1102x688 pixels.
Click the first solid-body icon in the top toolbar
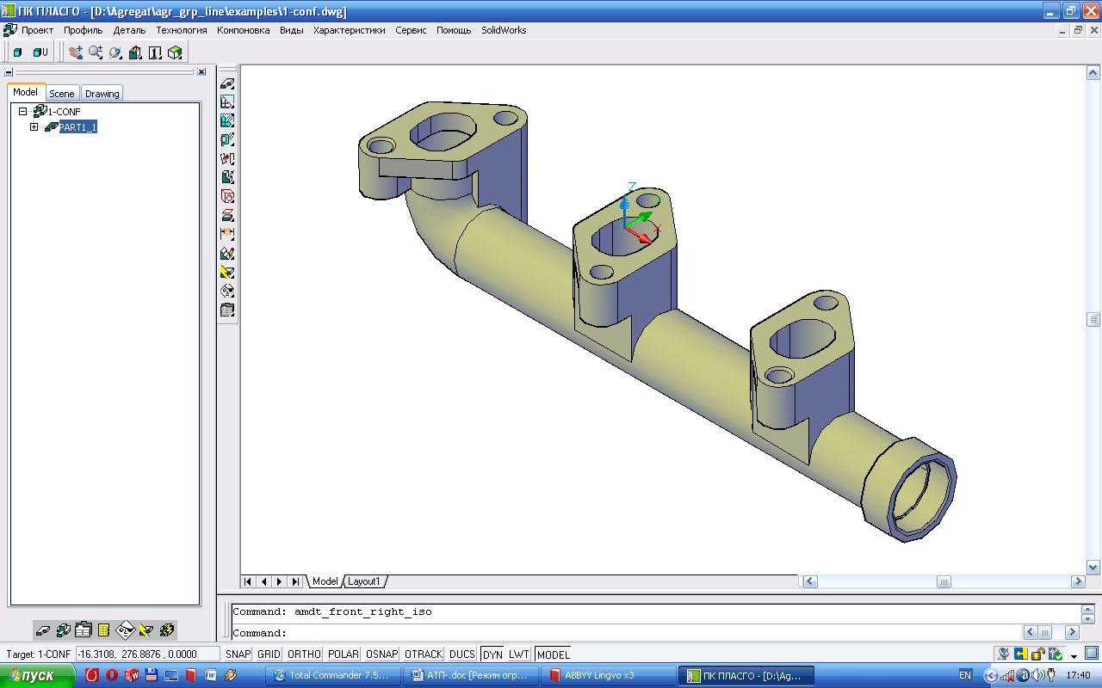coord(18,52)
